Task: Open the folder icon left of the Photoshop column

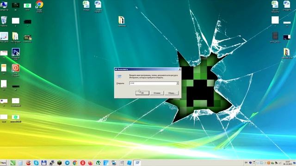Action: (x=15, y=37)
